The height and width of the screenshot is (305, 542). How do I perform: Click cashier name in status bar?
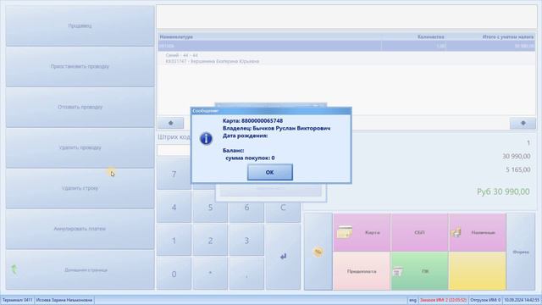(64, 300)
